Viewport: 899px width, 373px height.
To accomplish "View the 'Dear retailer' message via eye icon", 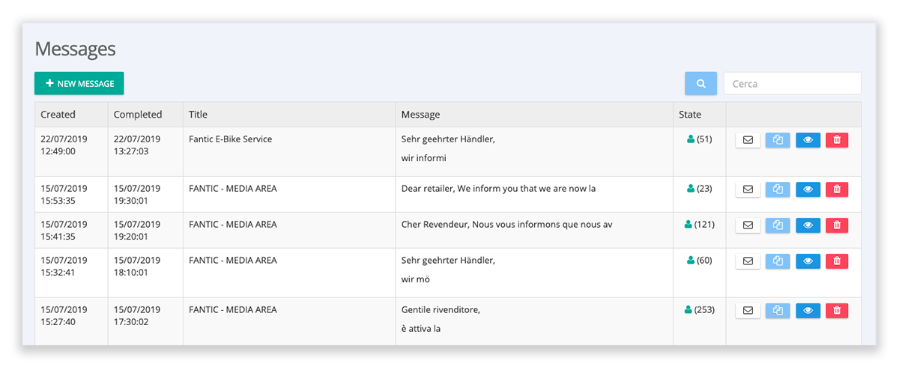I will [x=808, y=189].
